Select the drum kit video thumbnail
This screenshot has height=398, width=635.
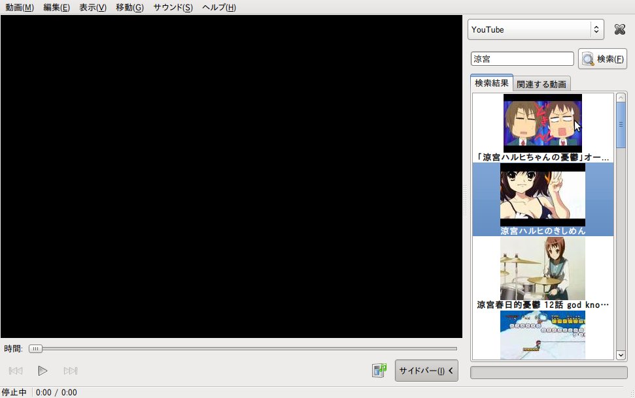coord(543,268)
